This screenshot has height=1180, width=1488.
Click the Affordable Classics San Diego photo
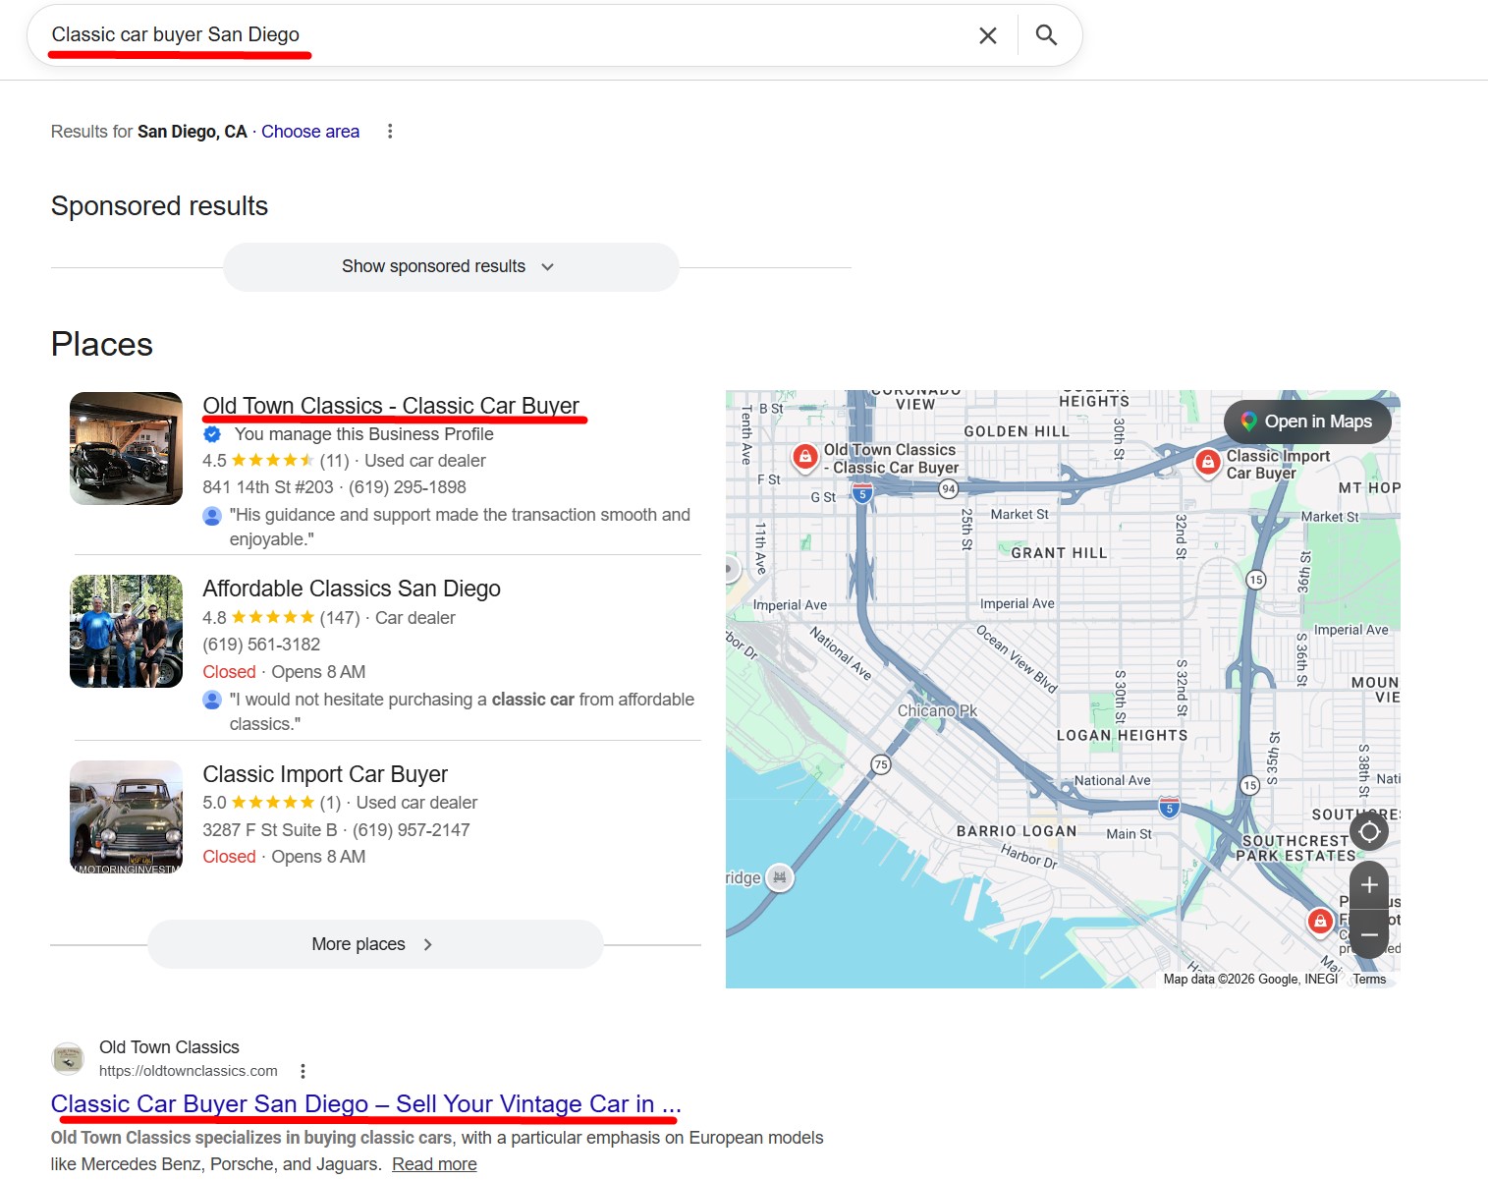point(126,631)
